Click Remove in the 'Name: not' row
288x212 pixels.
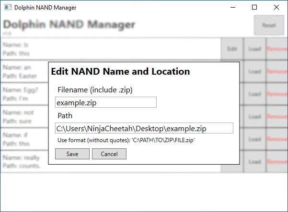pyautogui.click(x=277, y=116)
